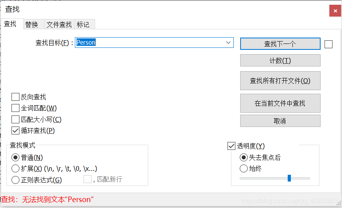The height and width of the screenshot is (208, 342).
Task: Select the 扩展(X) search mode radio
Action: [x=15, y=168]
